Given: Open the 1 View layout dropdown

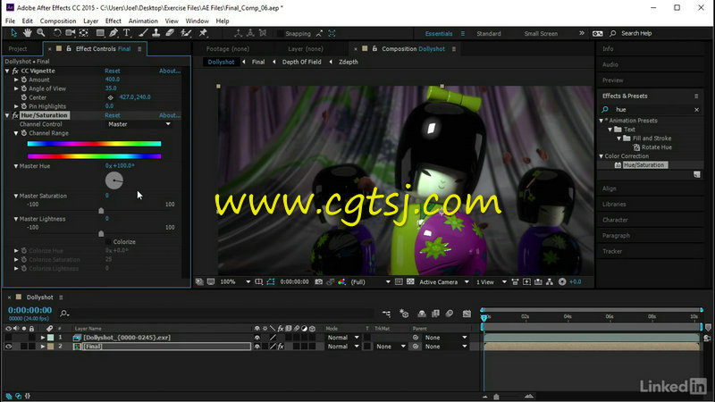Looking at the screenshot, I should coord(491,282).
